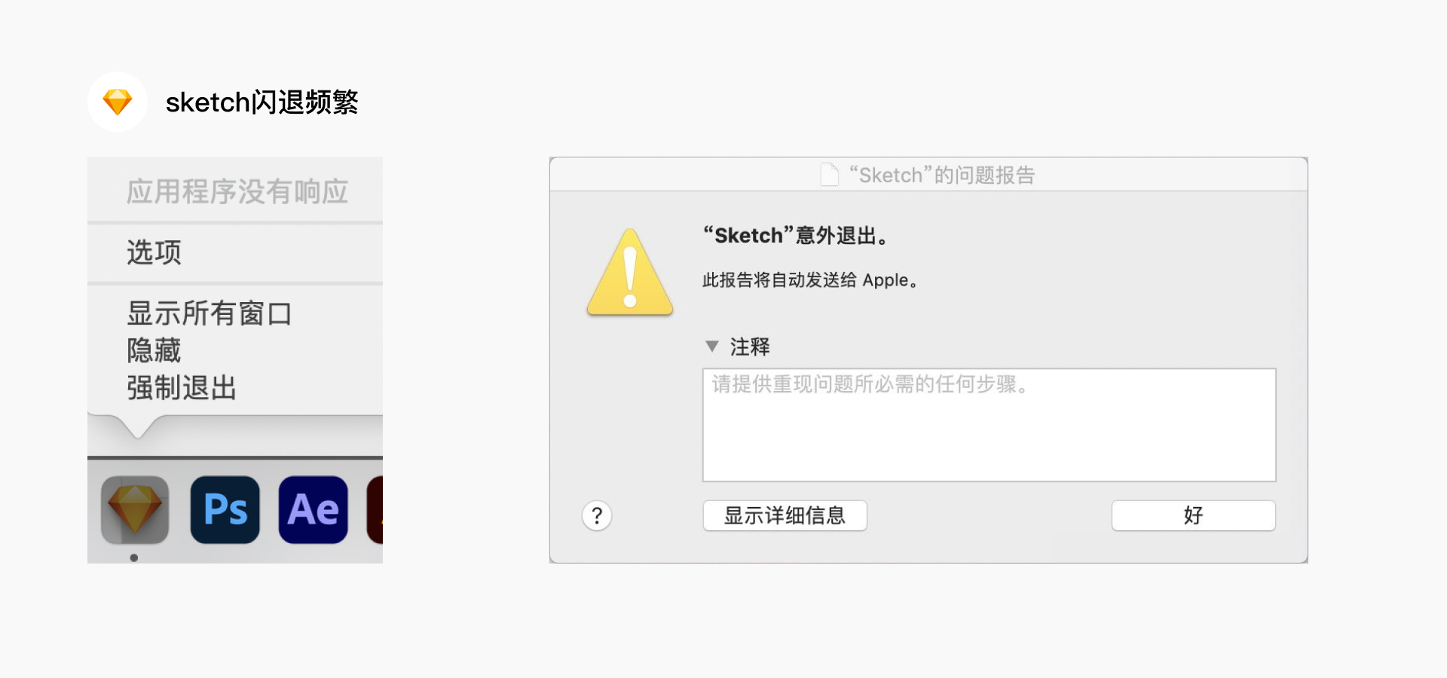Viewport: 1447px width, 678px height.
Task: Open help with the question mark button
Action: (x=597, y=516)
